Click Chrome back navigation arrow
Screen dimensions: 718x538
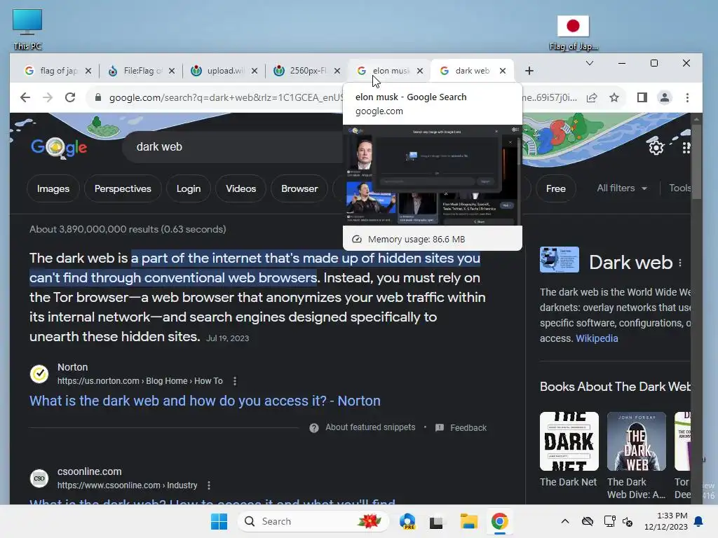click(25, 97)
